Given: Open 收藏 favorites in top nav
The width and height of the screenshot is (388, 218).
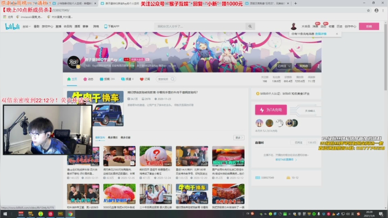Looking at the screenshot, I should 331,26.
